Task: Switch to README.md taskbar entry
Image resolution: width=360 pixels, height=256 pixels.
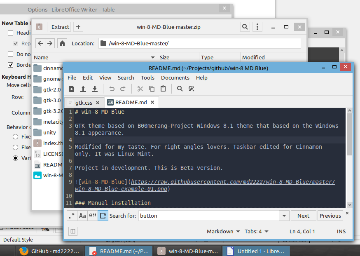Action: click(119, 251)
